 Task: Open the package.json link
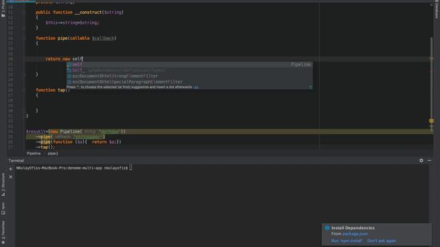point(355,233)
